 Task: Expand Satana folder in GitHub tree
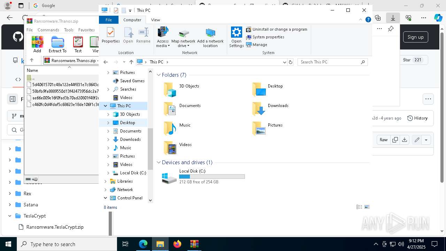[10, 205]
